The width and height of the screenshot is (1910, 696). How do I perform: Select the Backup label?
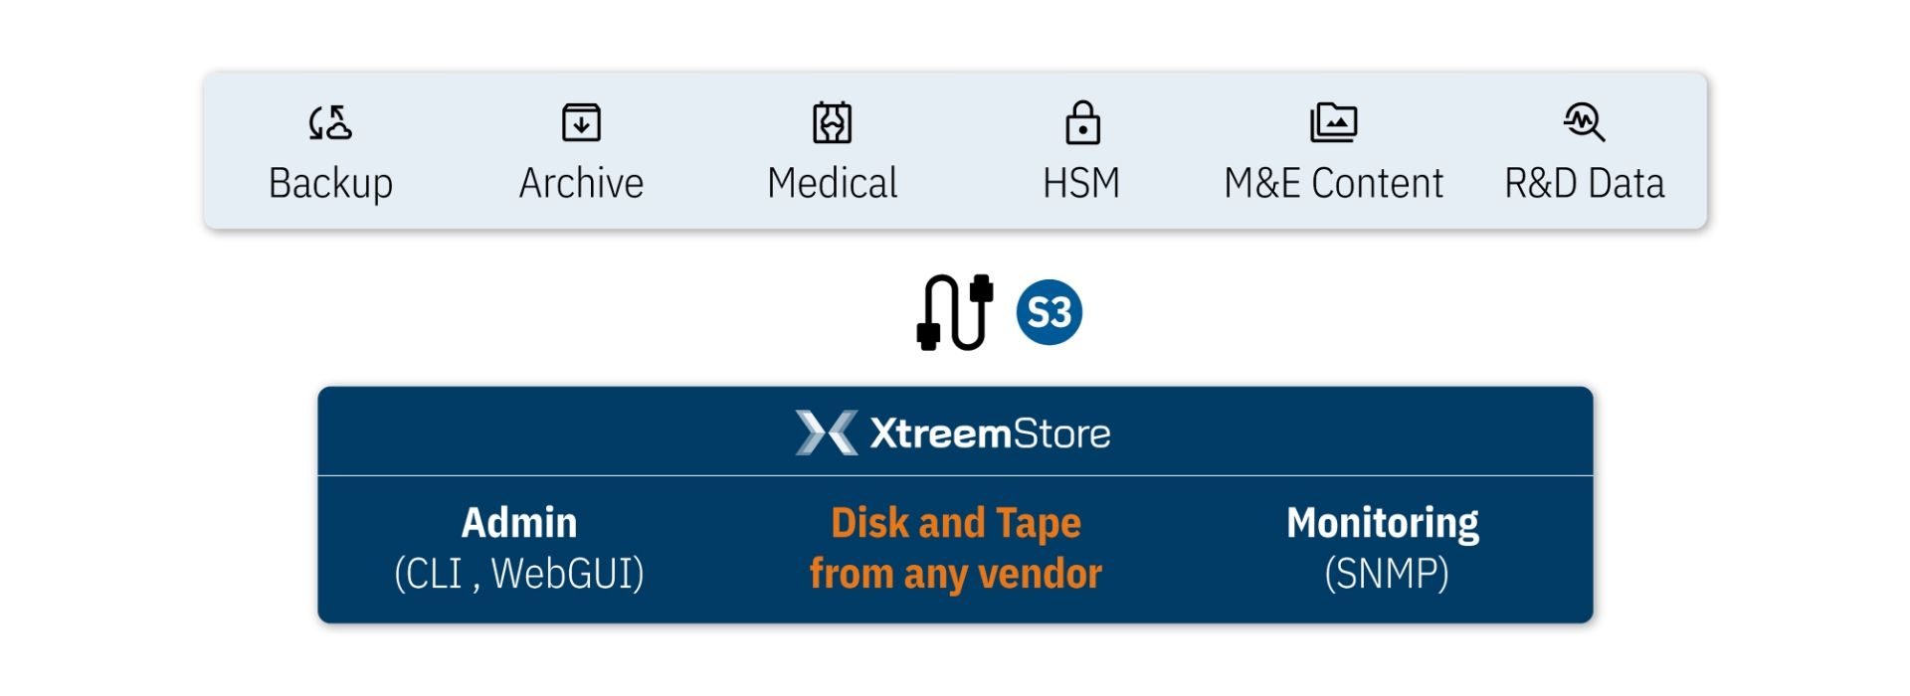(x=330, y=184)
